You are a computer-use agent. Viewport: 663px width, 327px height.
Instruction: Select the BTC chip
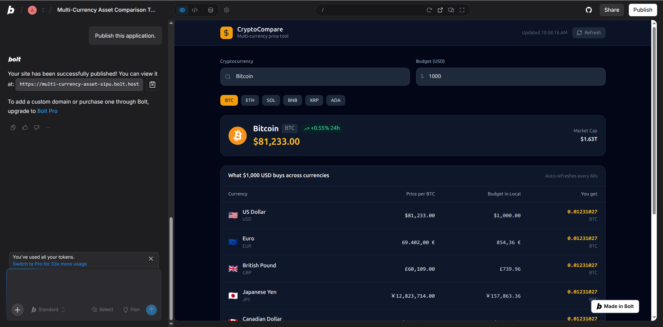[229, 100]
